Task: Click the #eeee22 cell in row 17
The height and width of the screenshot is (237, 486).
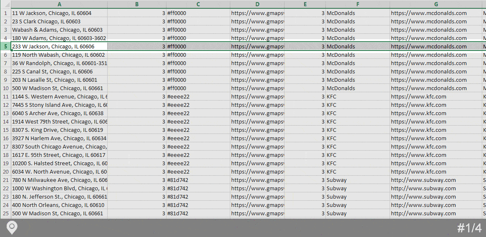Action: click(198, 146)
